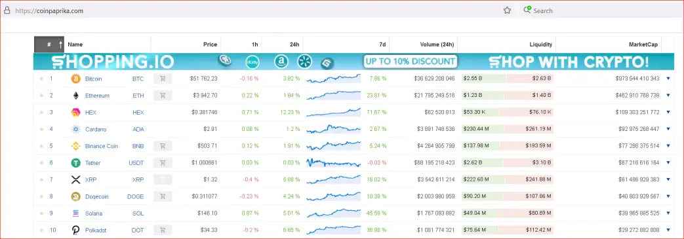
Task: Expand the Polkadot row details arrow
Action: [x=668, y=230]
